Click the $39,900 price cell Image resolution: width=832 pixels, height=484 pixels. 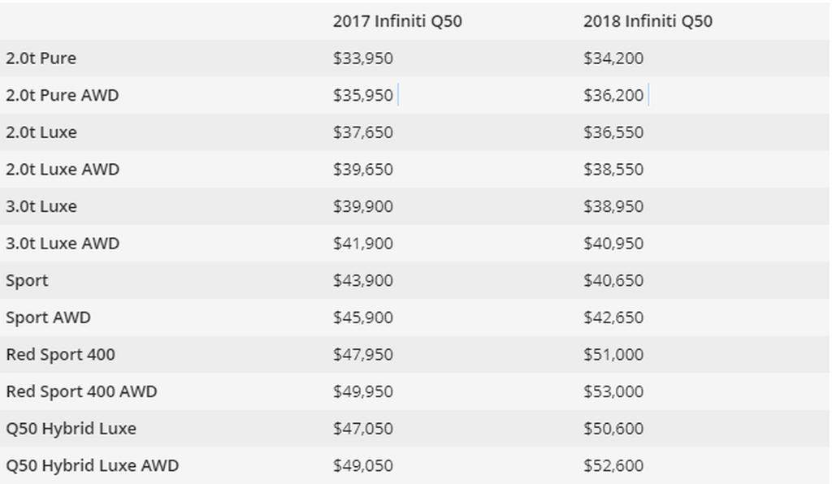(x=362, y=206)
